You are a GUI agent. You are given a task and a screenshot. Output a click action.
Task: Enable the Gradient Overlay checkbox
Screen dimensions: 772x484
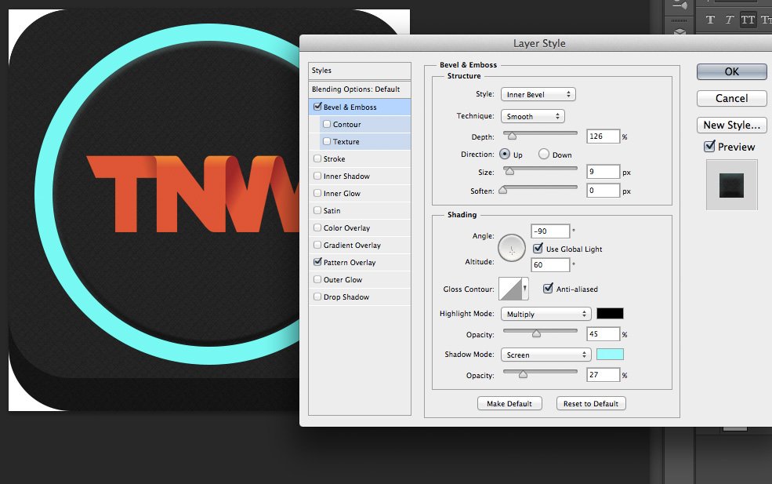pos(317,245)
